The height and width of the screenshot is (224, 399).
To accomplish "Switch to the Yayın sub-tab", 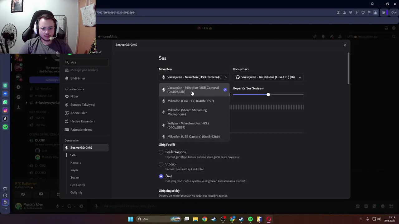I will pyautogui.click(x=74, y=170).
